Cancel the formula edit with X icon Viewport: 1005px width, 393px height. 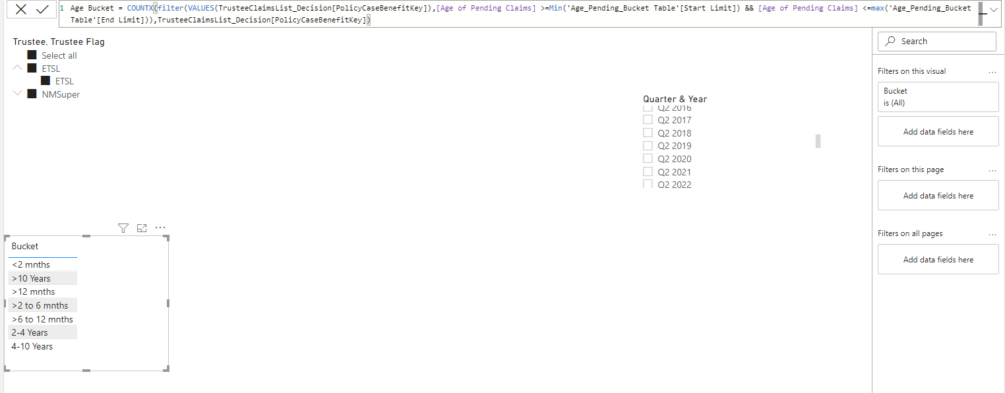pos(21,9)
